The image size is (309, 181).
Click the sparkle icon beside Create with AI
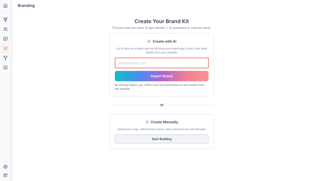[x=149, y=41]
